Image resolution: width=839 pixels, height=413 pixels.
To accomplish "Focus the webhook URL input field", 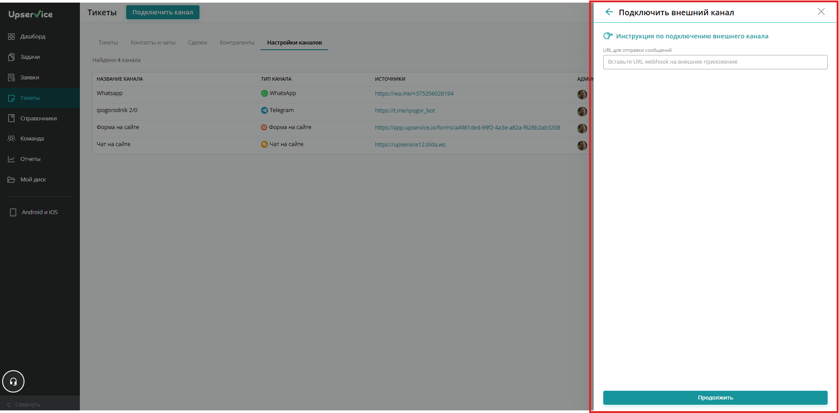I will click(x=715, y=62).
